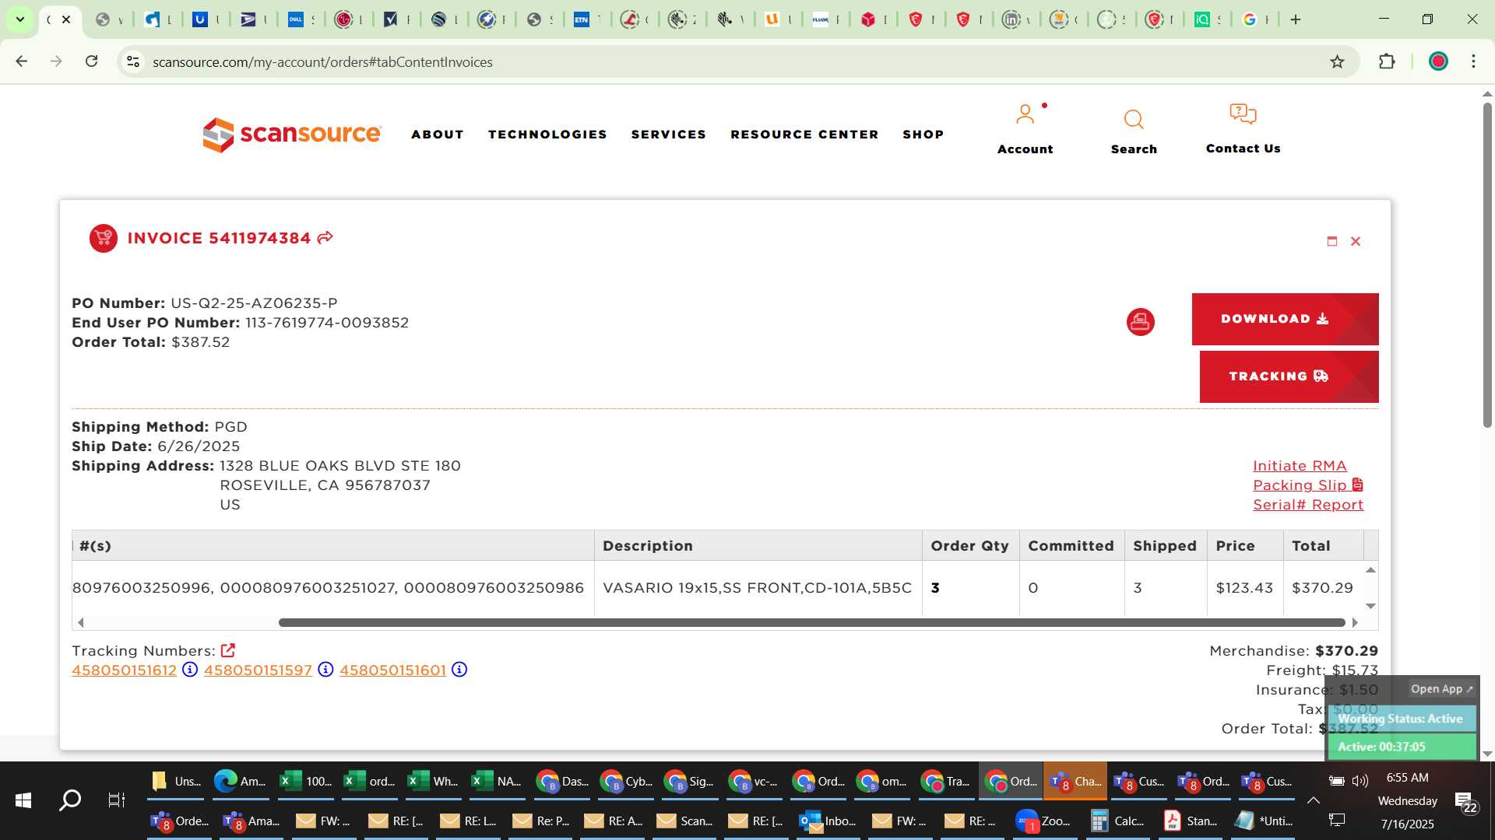Open Windows taskbar search

click(x=70, y=800)
